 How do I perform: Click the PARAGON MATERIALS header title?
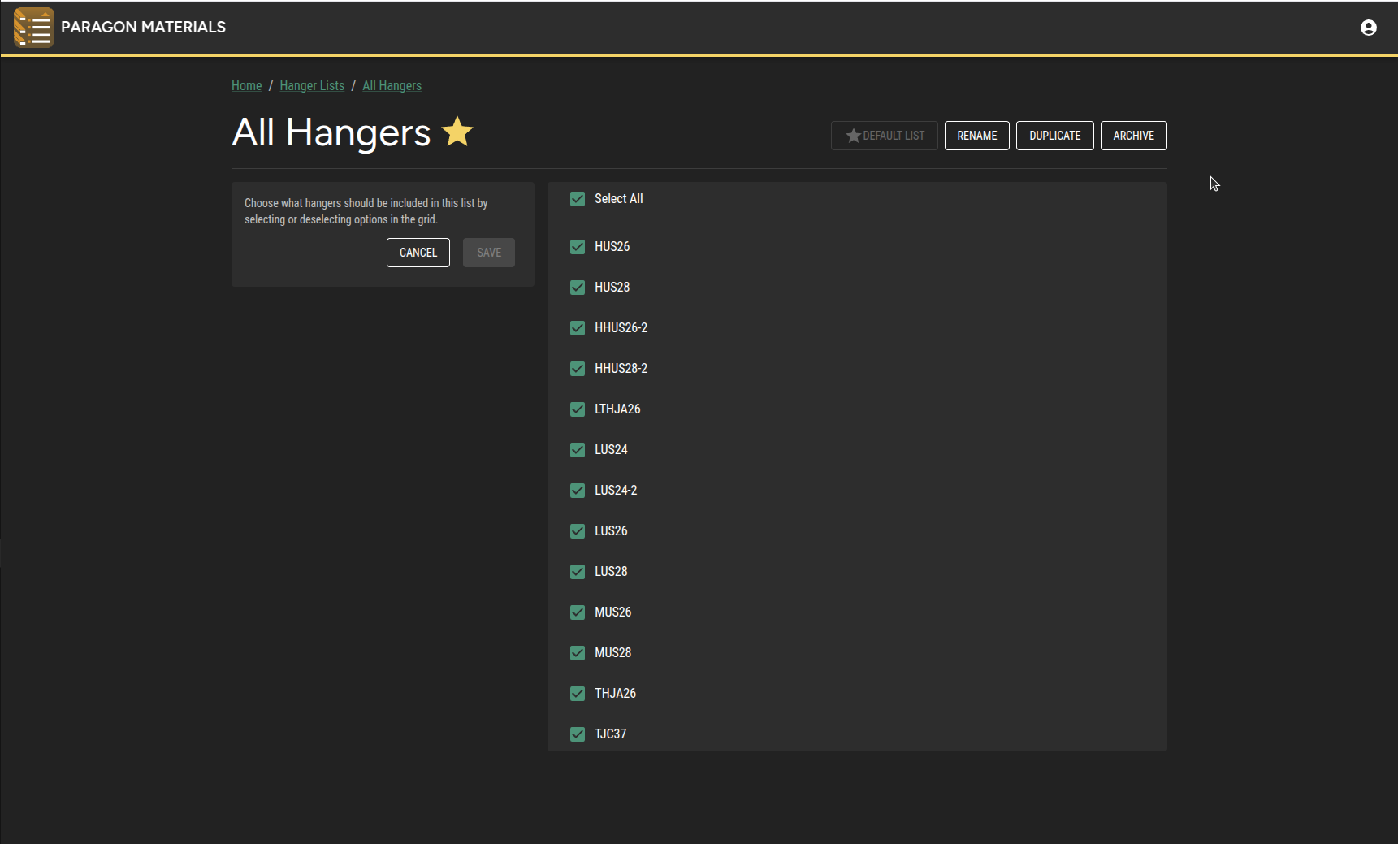(143, 28)
